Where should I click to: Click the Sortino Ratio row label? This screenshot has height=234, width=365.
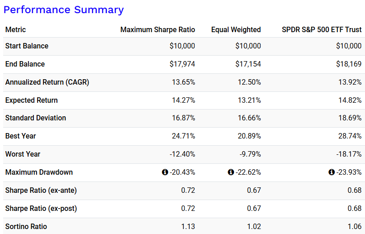tap(26, 226)
